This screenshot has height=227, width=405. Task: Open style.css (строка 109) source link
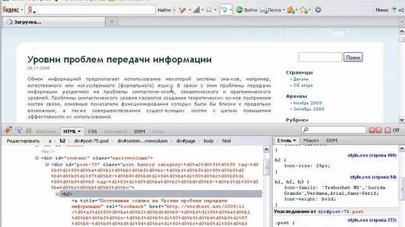pyautogui.click(x=372, y=156)
